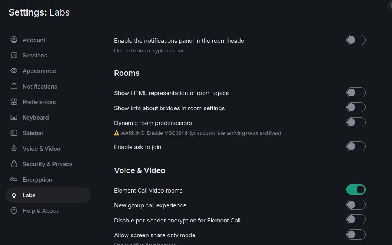392x245 pixels.
Task: Click the Encryption key icon
Action: (x=14, y=180)
